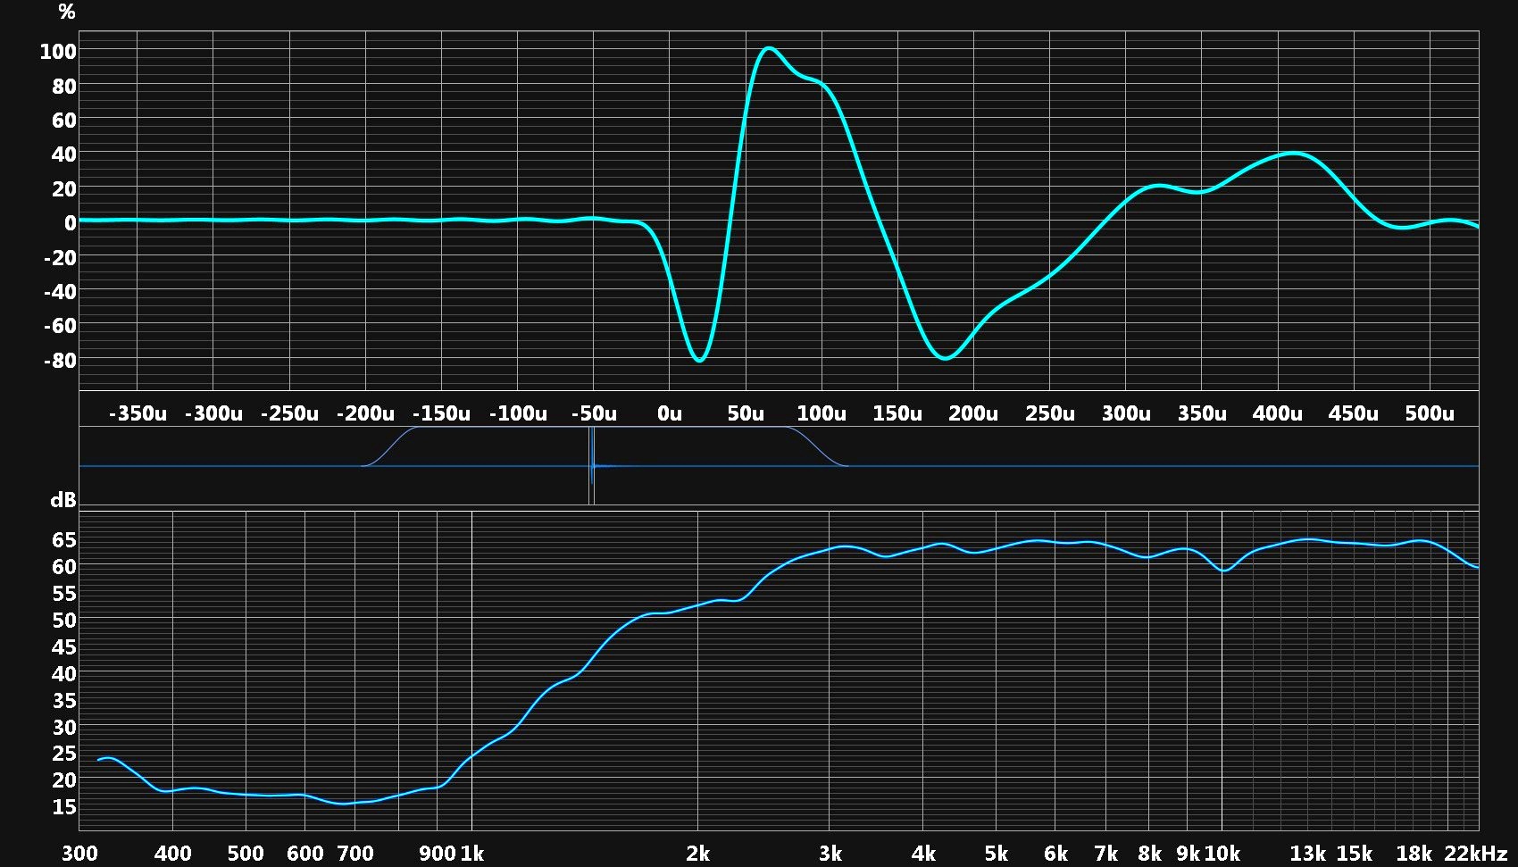
Task: Click the '4k' frequency axis label
Action: 924,854
